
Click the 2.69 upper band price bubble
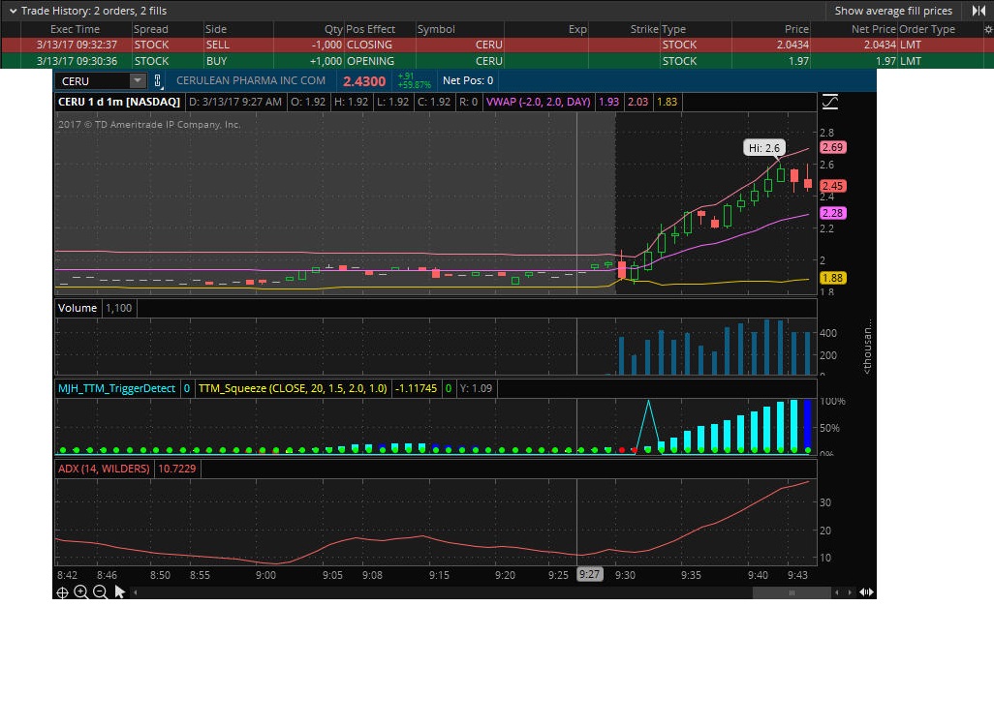click(832, 147)
